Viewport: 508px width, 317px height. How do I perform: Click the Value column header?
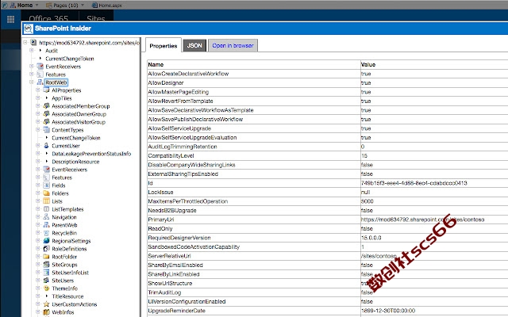(368, 65)
